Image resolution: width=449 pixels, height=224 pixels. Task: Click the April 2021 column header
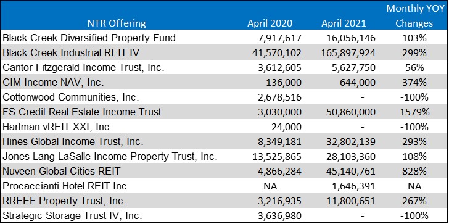coord(344,23)
